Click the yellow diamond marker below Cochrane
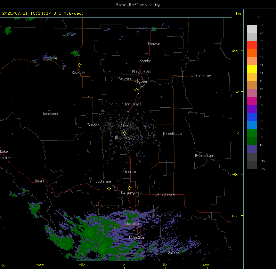276x269 pixels. (109, 188)
